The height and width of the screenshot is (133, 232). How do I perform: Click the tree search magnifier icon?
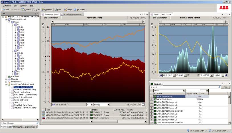point(37,123)
